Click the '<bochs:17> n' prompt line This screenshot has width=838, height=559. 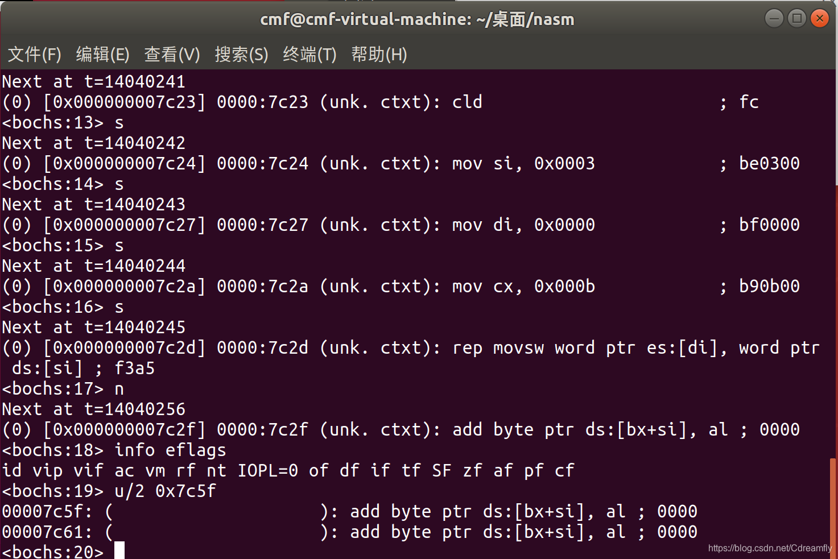click(x=63, y=388)
